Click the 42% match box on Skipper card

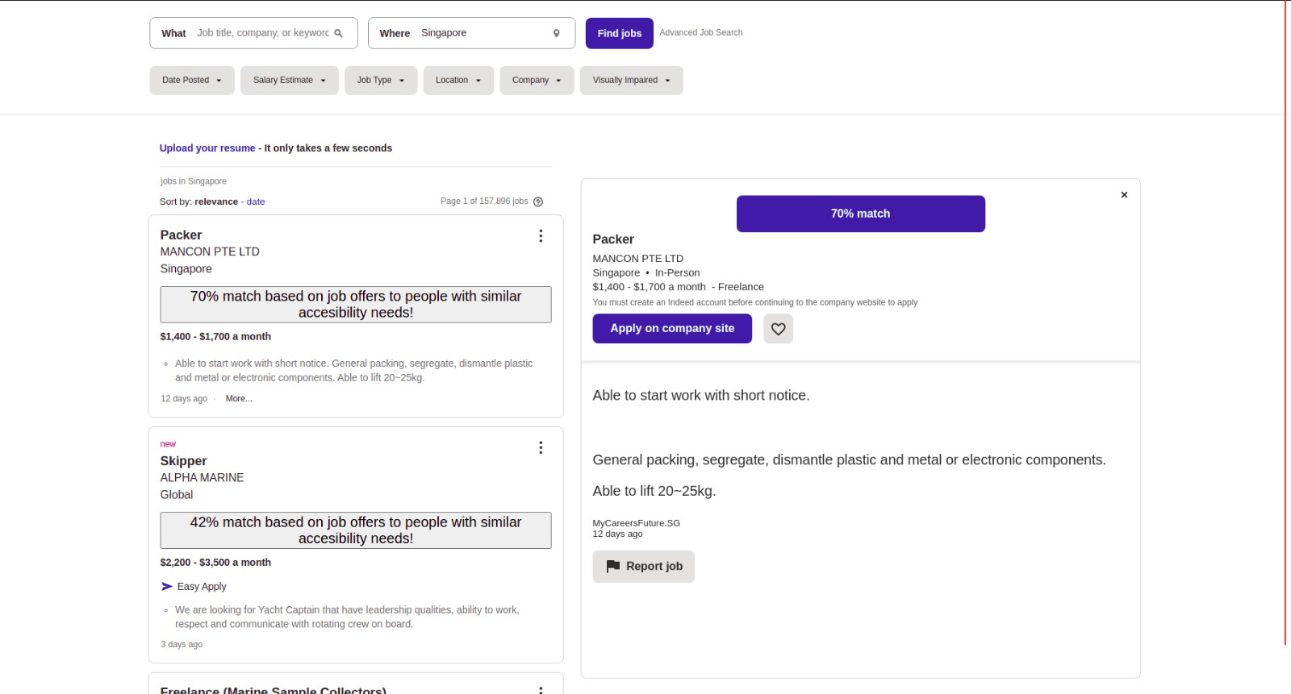tap(356, 530)
